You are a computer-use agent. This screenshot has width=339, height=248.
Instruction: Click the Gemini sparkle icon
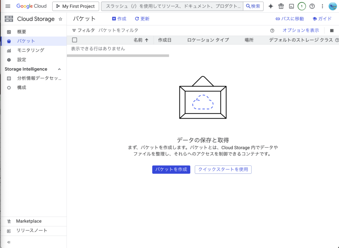270,6
